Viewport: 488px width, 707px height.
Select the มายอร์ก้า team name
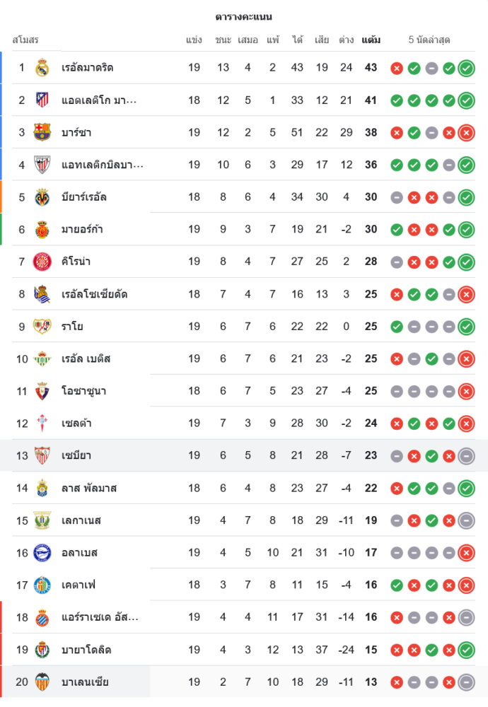(83, 229)
